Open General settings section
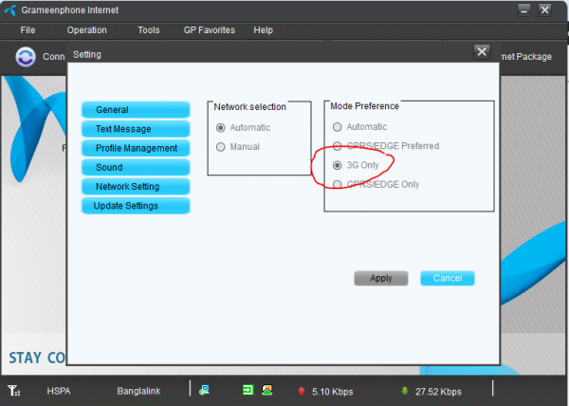This screenshot has width=569, height=406. coord(136,110)
